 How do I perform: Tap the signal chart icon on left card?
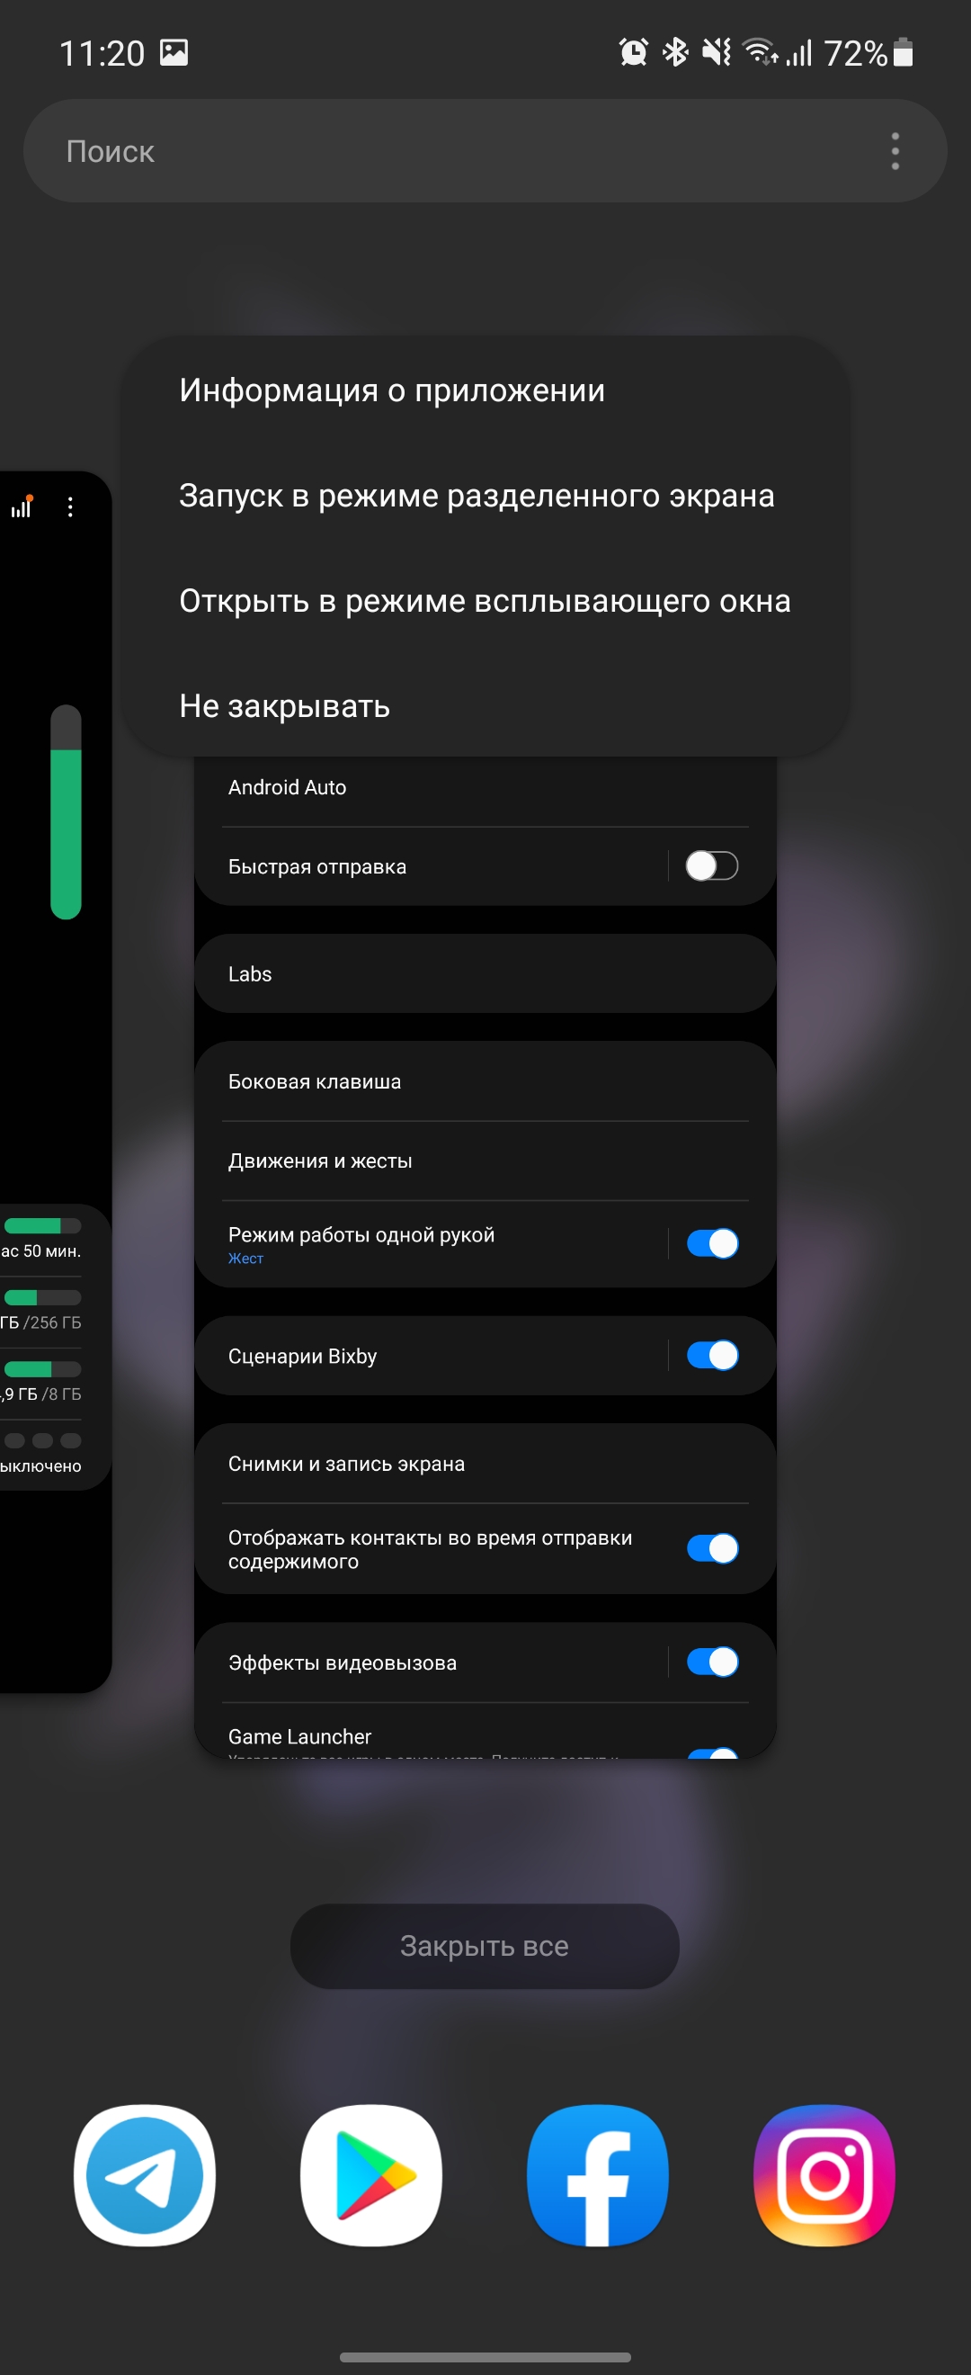point(22,506)
